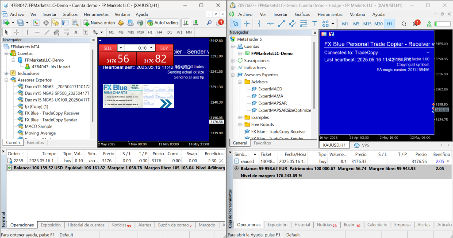
Task: Expand the Indicadores node in MT4 Navigator
Action: pyautogui.click(x=6, y=73)
